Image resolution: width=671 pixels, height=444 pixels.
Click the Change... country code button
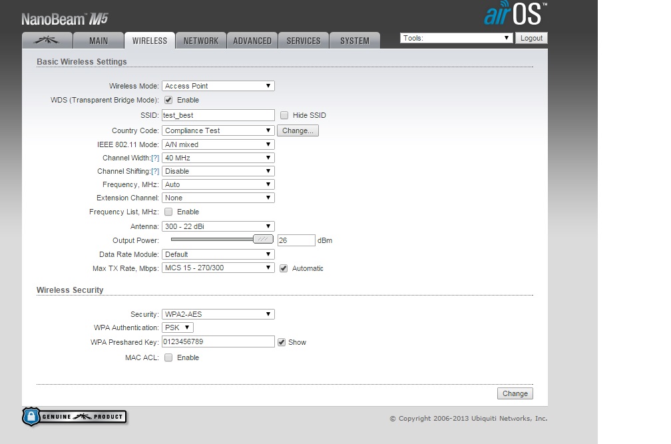click(x=298, y=130)
